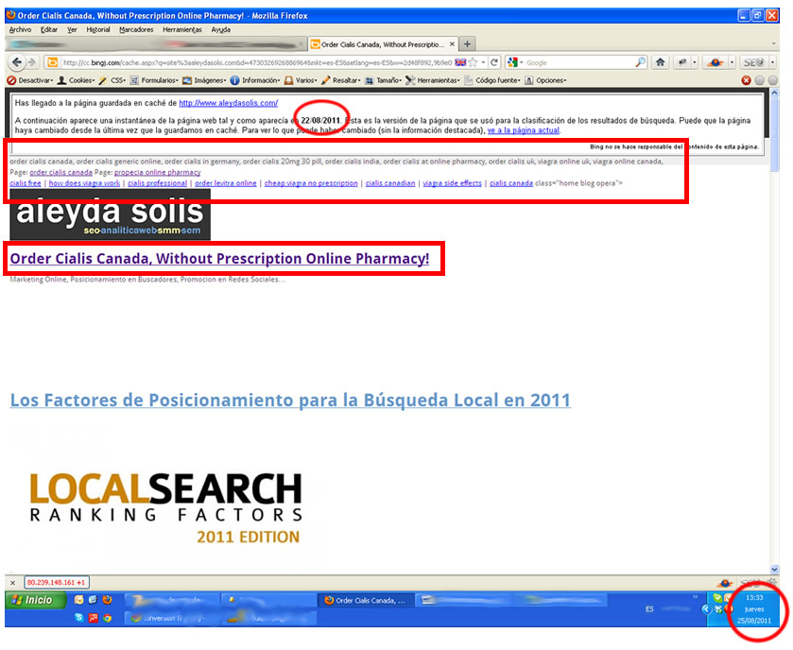793x650 pixels.
Task: Open the 'cialis professional' link
Action: [x=157, y=183]
